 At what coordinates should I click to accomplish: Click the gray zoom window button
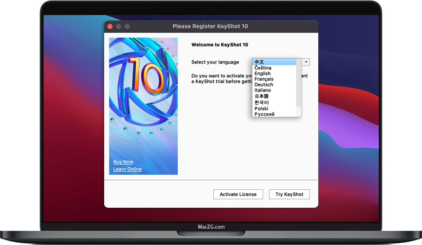point(127,26)
